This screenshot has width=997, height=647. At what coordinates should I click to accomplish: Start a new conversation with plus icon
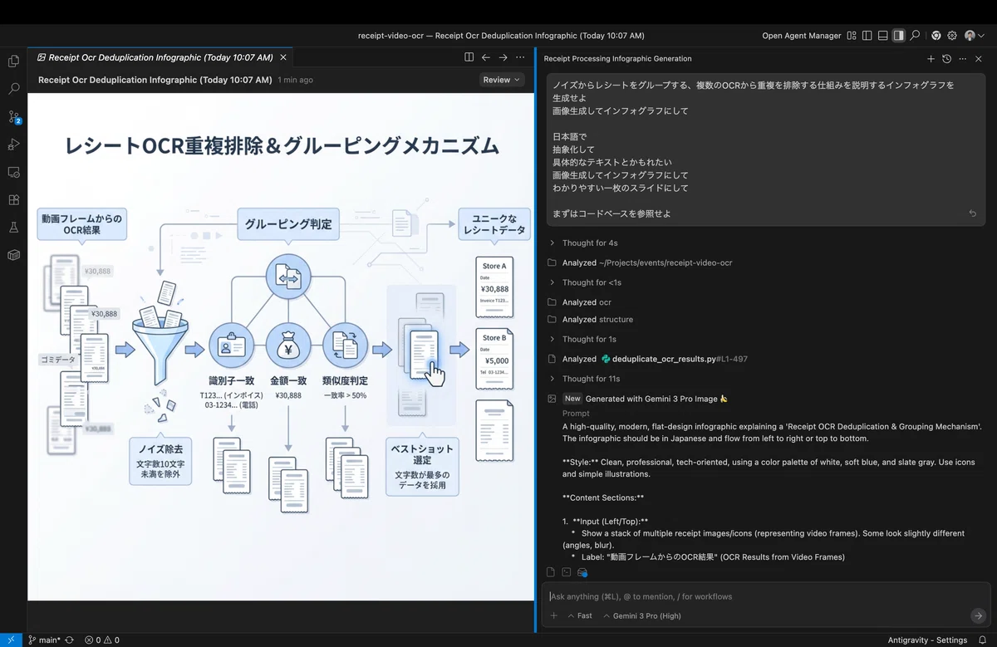(x=931, y=59)
